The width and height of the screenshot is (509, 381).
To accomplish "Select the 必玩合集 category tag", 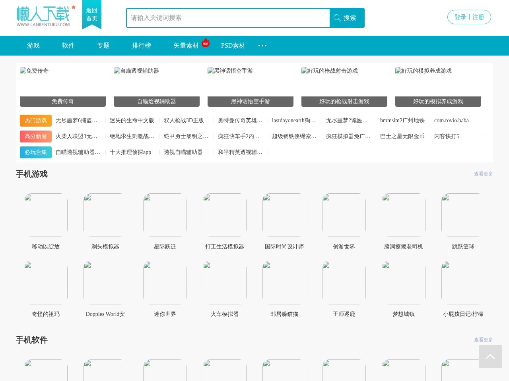I will pos(35,152).
